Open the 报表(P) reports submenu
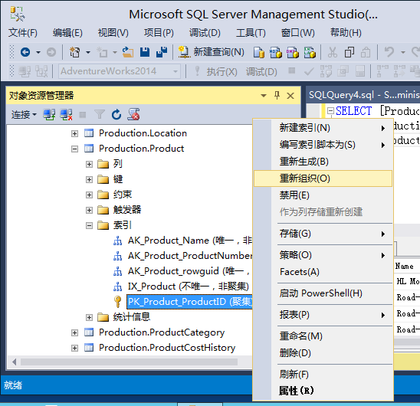The height and width of the screenshot is (406, 420). coord(323,315)
